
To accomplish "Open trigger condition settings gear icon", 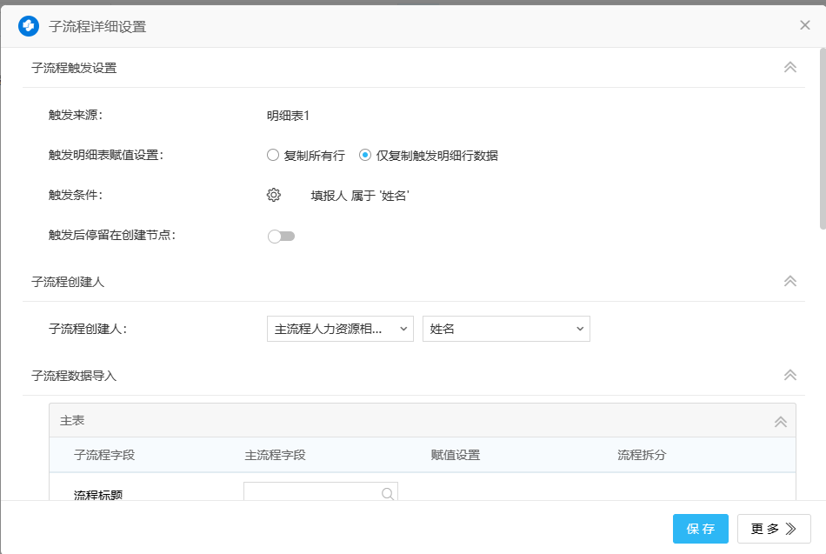I will point(274,195).
